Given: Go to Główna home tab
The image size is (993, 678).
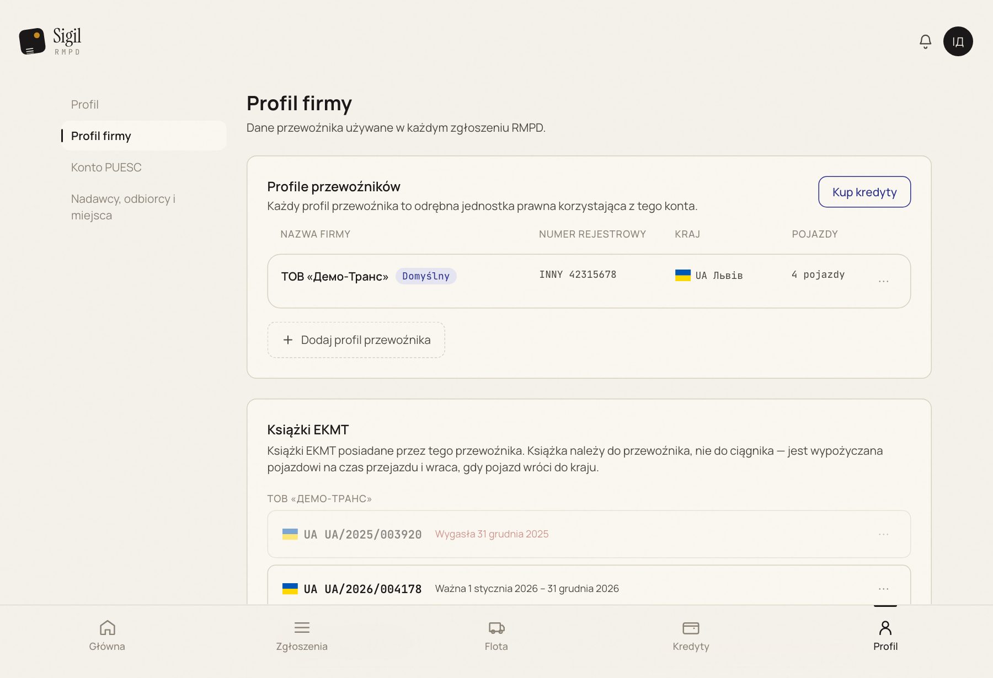Looking at the screenshot, I should point(107,636).
